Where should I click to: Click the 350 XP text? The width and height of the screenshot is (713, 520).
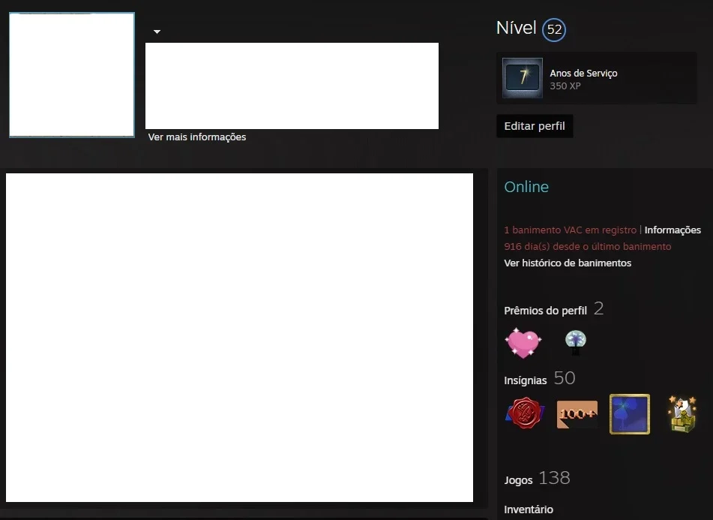[x=565, y=86]
